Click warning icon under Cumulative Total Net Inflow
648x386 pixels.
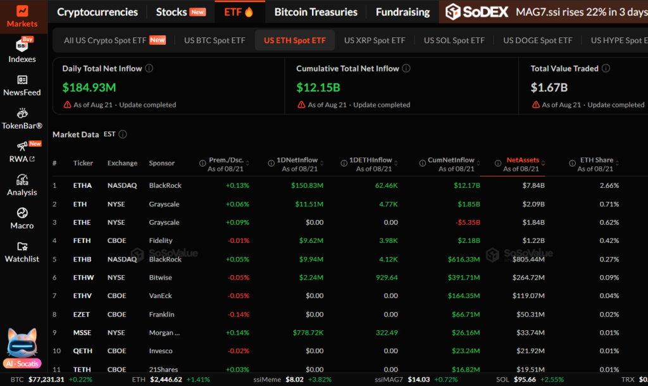[301, 104]
